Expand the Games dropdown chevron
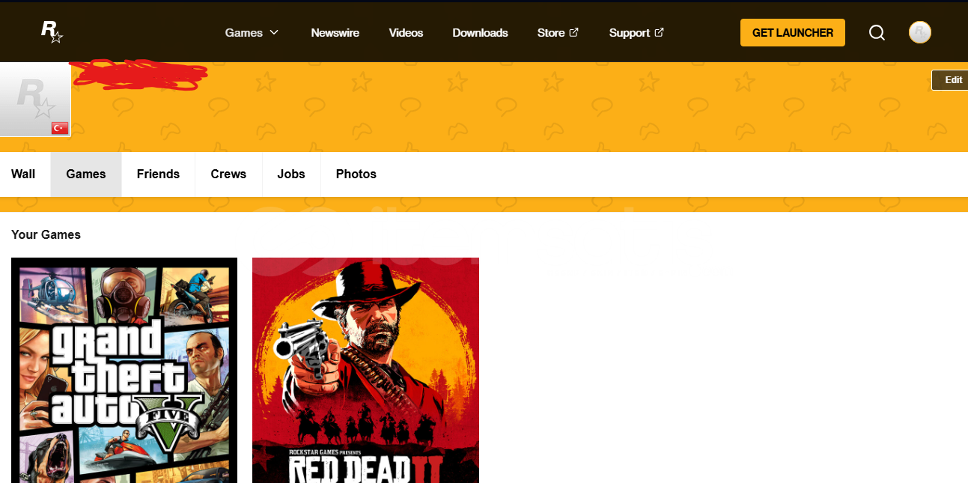The width and height of the screenshot is (968, 483). 274,32
